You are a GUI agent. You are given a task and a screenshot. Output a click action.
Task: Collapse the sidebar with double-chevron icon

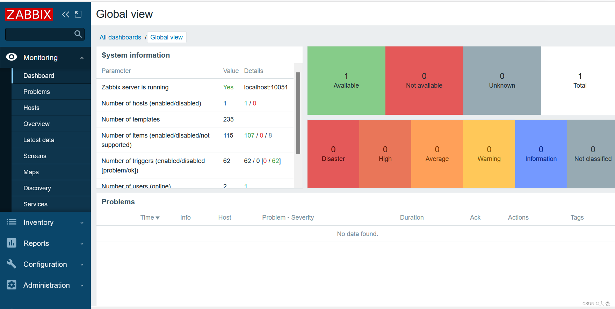tap(66, 14)
